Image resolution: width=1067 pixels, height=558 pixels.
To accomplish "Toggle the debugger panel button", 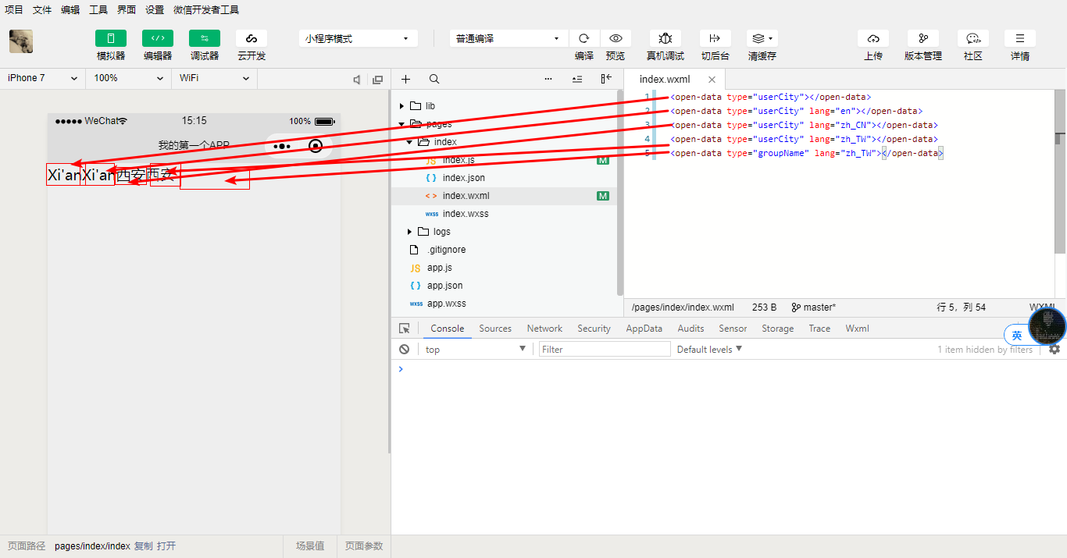I will pos(205,38).
